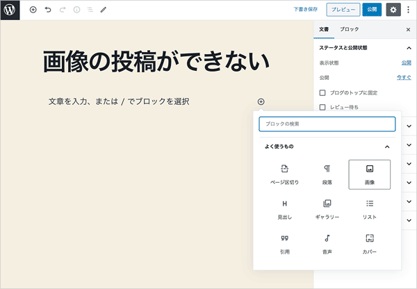Open the 公開 visibility link

point(406,63)
